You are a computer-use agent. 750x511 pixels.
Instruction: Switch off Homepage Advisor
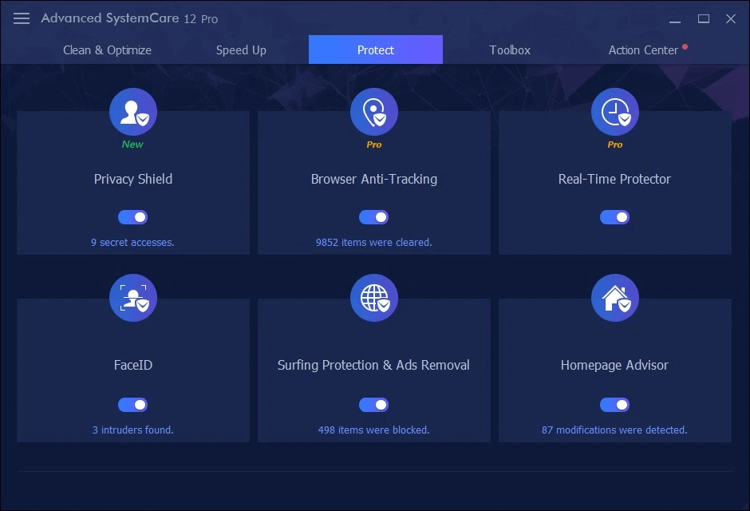(614, 404)
